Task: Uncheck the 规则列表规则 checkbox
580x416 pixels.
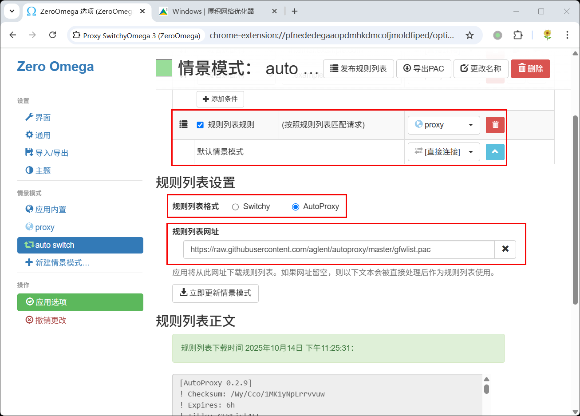Action: [x=200, y=125]
